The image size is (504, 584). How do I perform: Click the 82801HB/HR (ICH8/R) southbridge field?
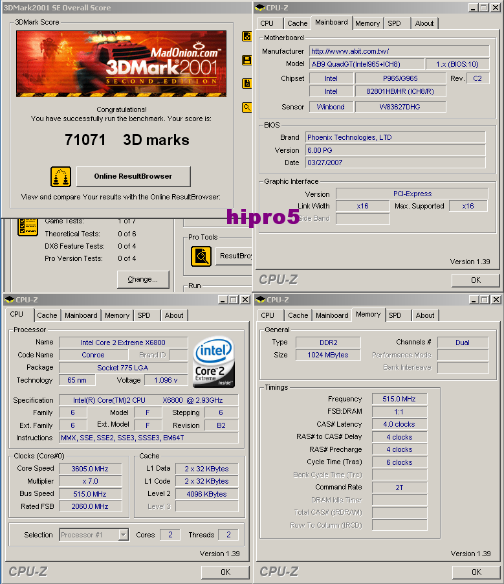click(x=400, y=92)
